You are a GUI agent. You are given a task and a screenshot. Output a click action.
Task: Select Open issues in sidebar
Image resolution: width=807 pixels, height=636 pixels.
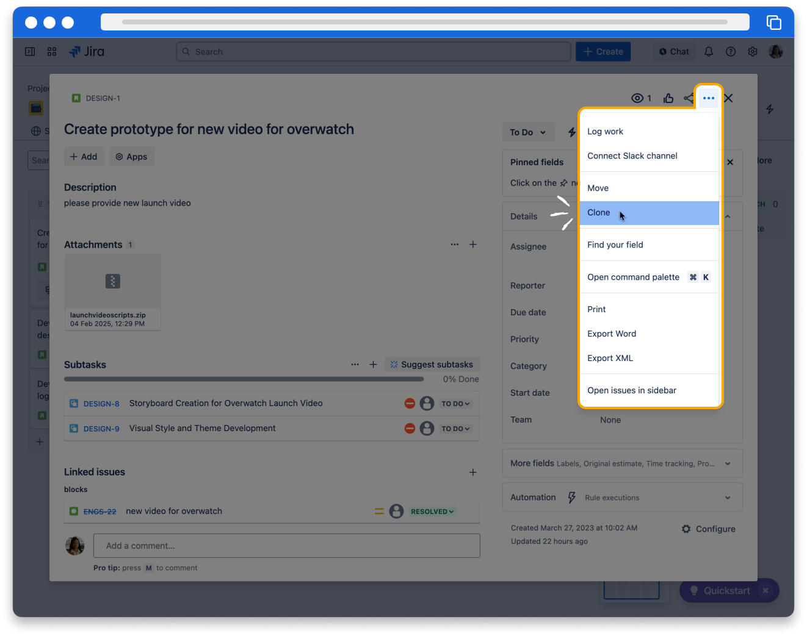point(649,391)
